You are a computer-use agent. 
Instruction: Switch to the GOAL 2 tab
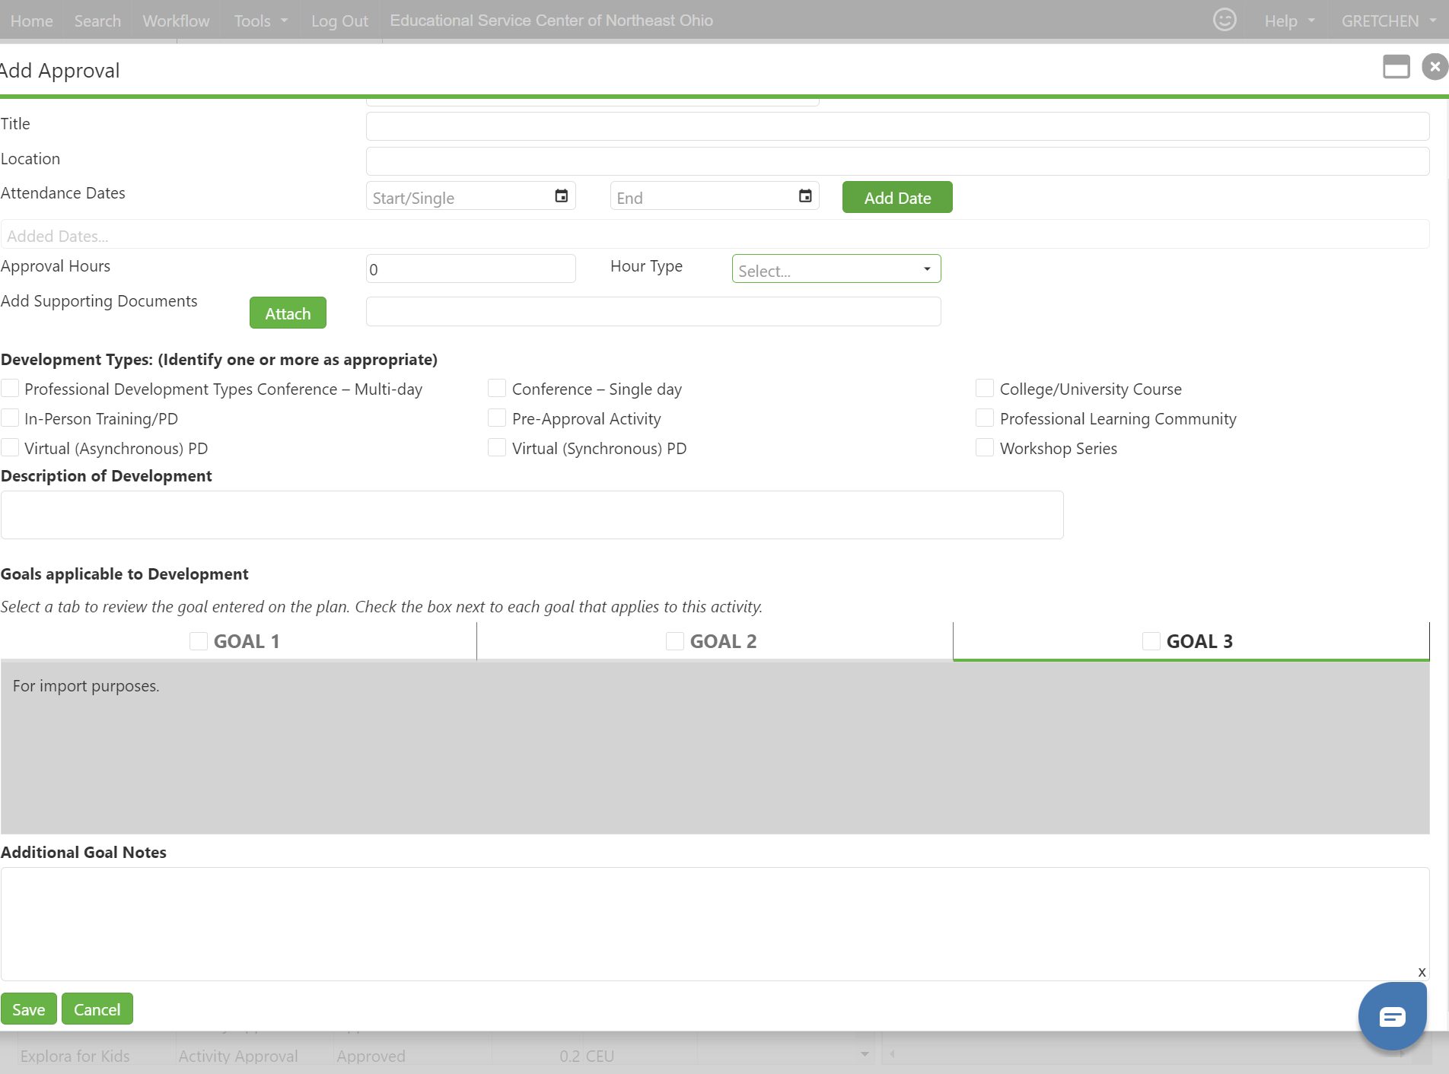tap(715, 641)
